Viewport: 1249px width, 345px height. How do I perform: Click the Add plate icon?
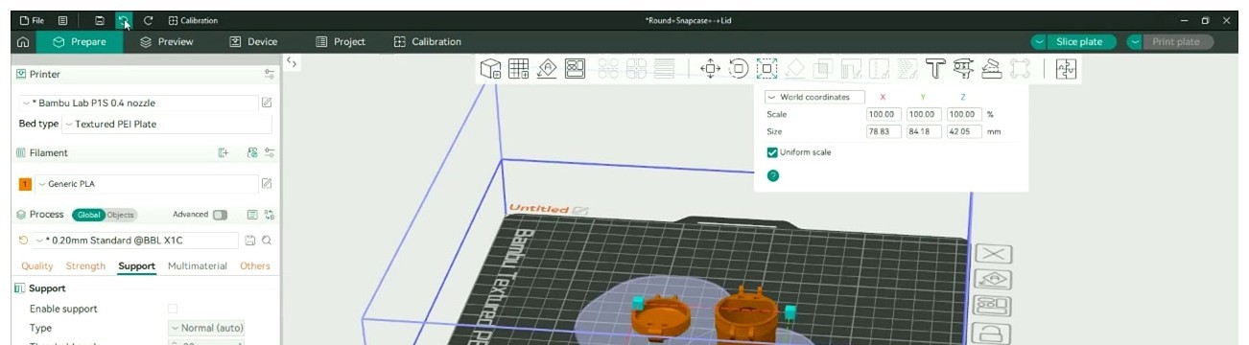tap(518, 68)
